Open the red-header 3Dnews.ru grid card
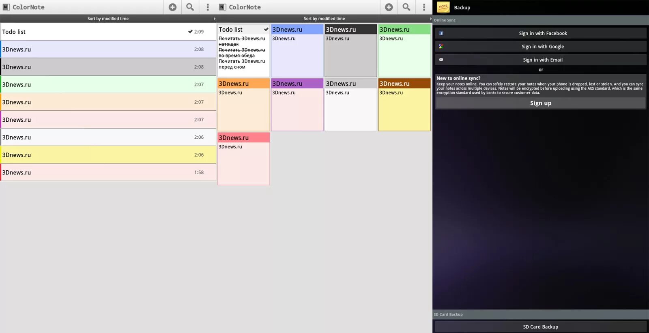Screen dimensions: 649x333 click(243, 159)
